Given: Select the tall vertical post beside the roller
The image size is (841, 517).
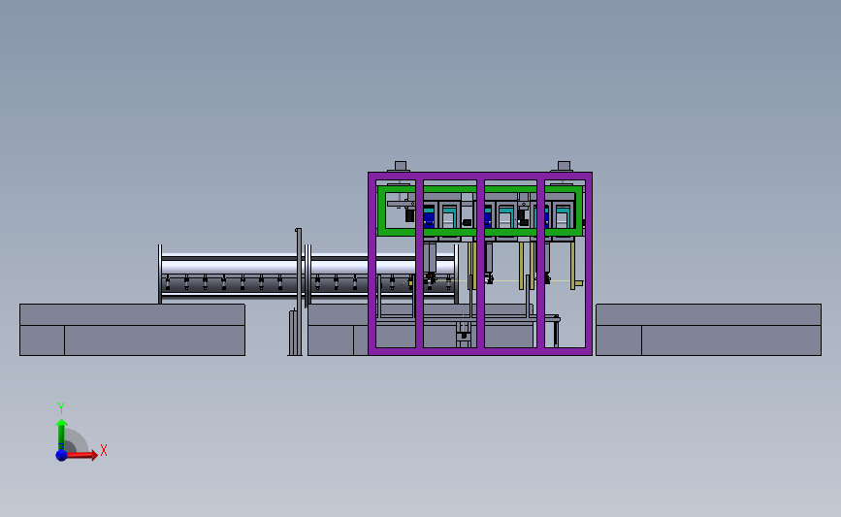Looking at the screenshot, I should pyautogui.click(x=298, y=292).
